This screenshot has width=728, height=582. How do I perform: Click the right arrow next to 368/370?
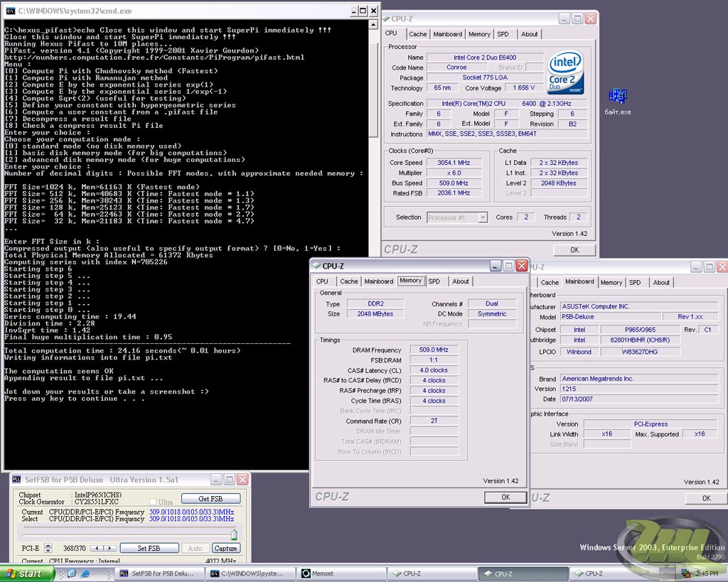point(109,548)
